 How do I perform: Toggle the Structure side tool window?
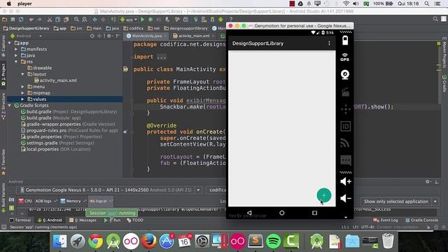tap(3, 106)
